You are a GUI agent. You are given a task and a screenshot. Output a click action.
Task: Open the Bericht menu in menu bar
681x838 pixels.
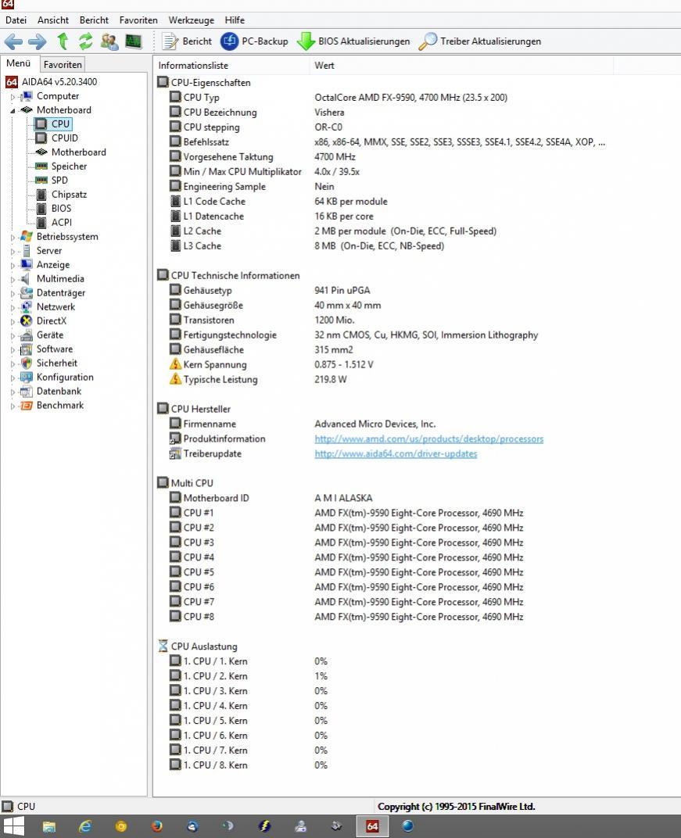pos(94,20)
